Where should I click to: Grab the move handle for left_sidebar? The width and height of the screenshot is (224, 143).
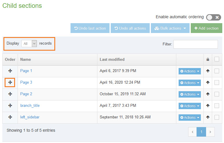coord(10,117)
